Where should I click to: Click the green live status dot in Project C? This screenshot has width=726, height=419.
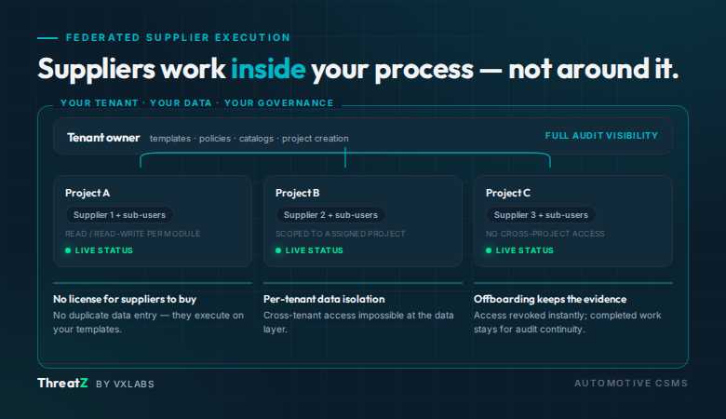(x=489, y=250)
